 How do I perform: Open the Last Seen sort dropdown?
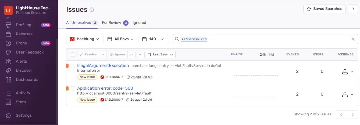point(161,55)
